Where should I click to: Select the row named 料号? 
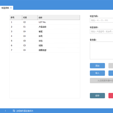tap(45, 36)
